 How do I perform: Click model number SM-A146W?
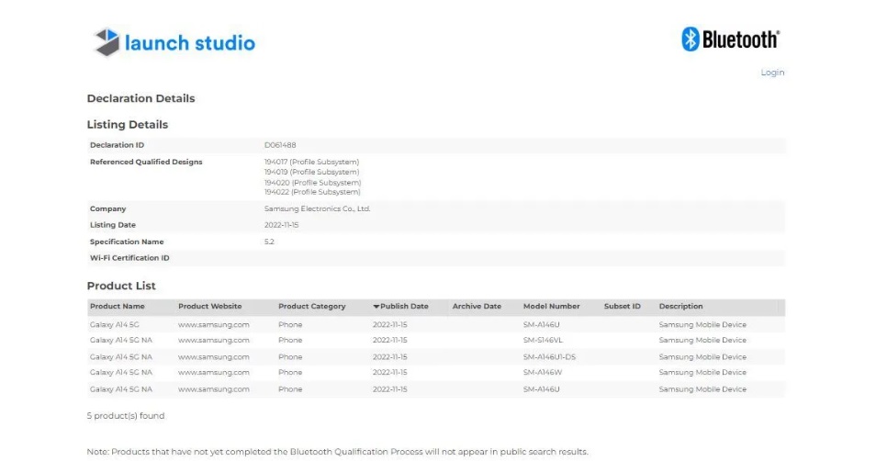tap(543, 373)
